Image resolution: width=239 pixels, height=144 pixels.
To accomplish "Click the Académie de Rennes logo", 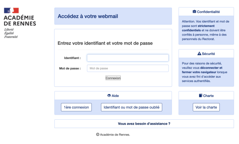I will [20, 23].
